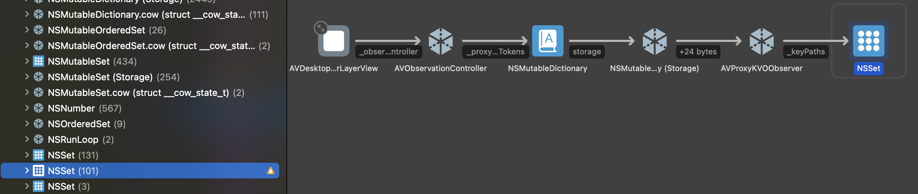Click the _keyPaths reference label

click(806, 52)
